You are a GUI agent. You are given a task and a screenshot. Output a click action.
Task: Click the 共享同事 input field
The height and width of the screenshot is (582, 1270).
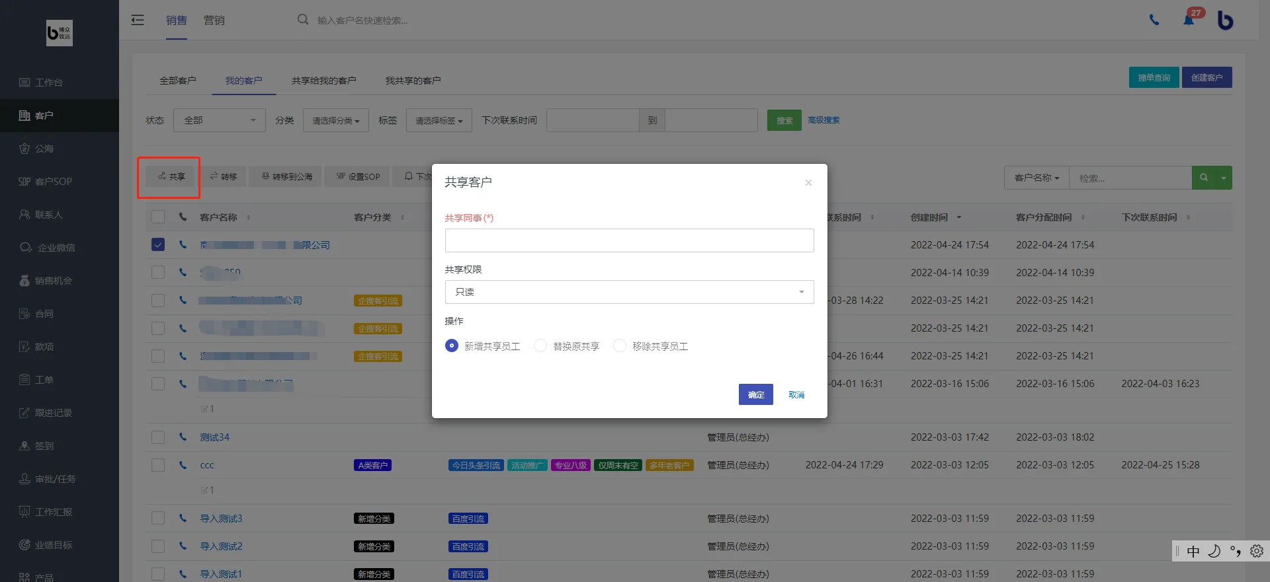click(629, 240)
